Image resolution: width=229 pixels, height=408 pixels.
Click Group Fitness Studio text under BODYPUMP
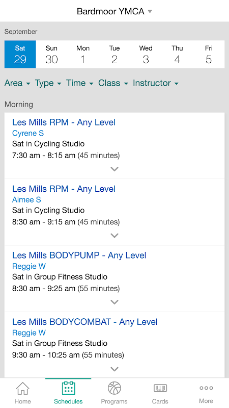tap(71, 277)
